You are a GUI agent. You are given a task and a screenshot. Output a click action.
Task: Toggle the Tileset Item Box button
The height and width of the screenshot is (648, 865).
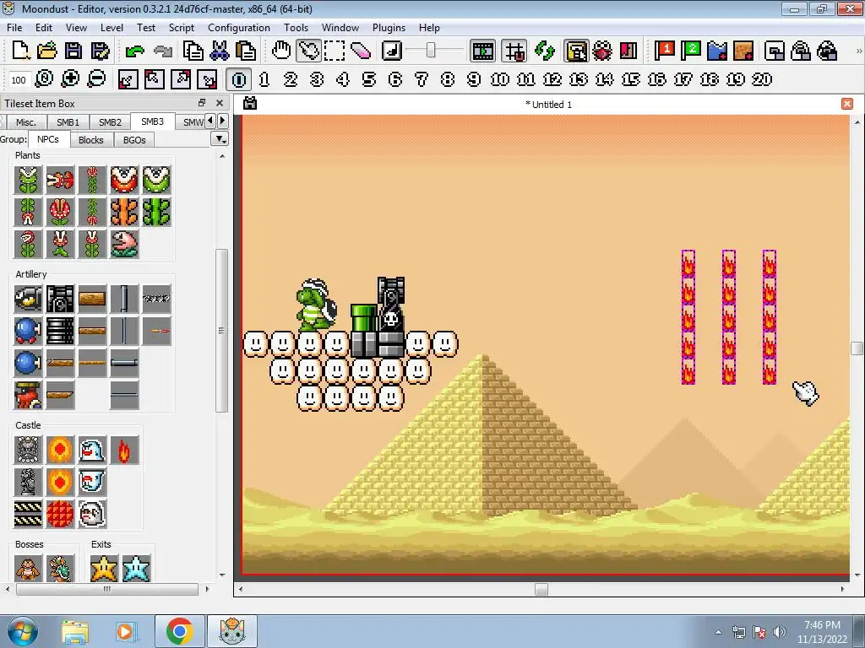(576, 51)
